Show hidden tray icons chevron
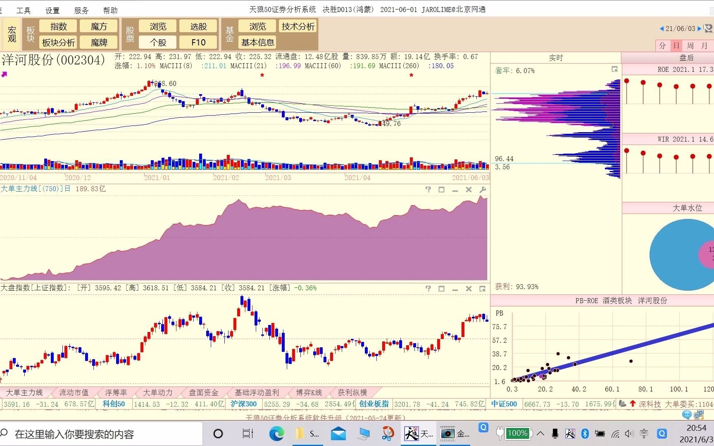 point(540,434)
